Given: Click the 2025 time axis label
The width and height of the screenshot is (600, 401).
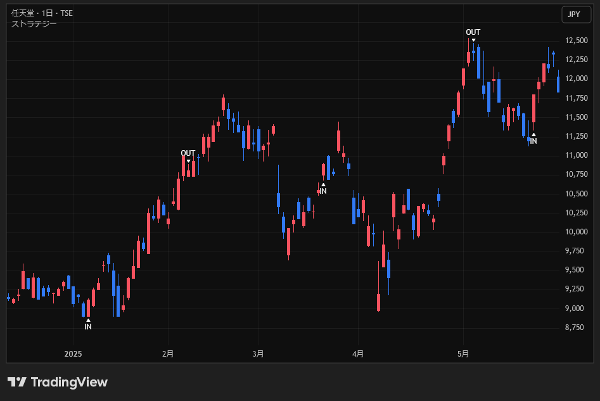Looking at the screenshot, I should [x=73, y=354].
